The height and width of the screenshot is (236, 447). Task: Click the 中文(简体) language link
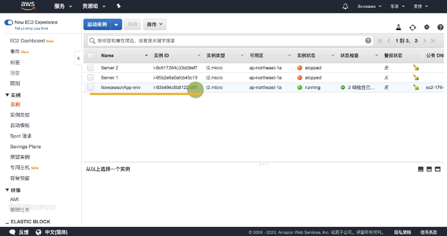coord(56,233)
